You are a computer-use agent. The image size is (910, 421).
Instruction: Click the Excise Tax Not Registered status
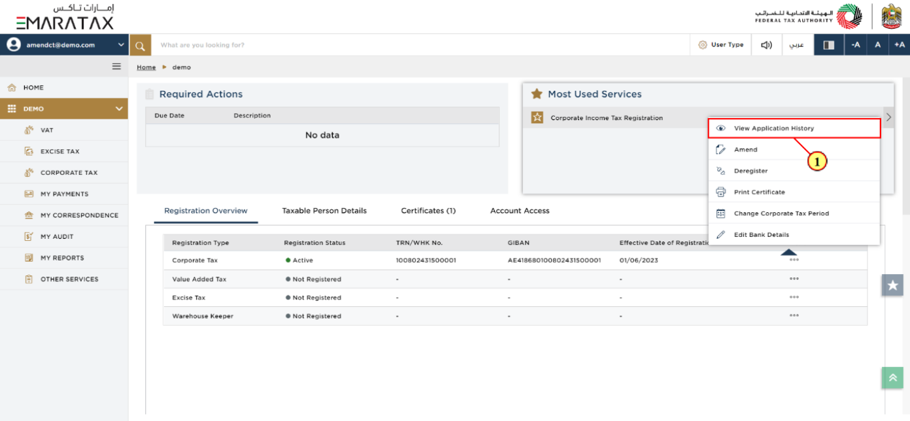[x=313, y=298]
